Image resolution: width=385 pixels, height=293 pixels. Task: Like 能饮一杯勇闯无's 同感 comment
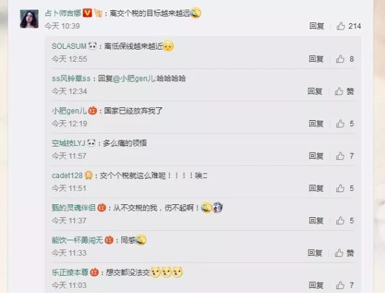coord(339,253)
